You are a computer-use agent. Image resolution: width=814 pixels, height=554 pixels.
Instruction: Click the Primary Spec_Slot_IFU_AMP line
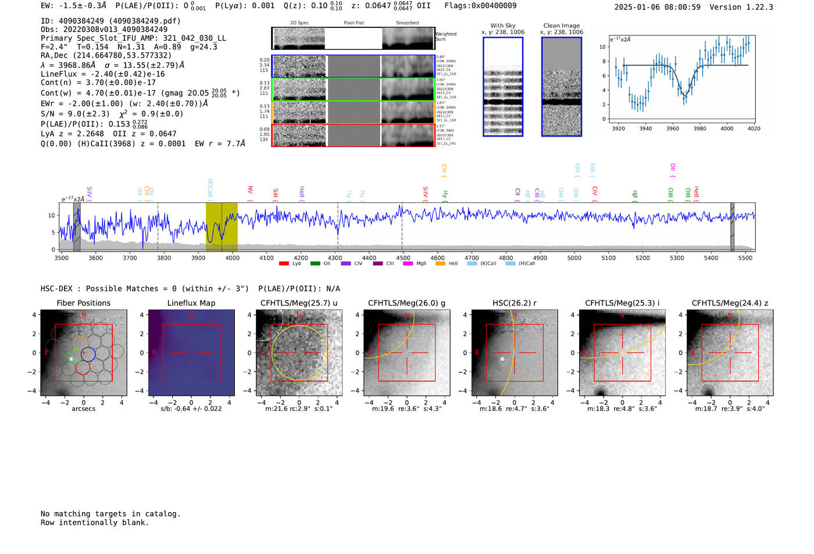(134, 38)
